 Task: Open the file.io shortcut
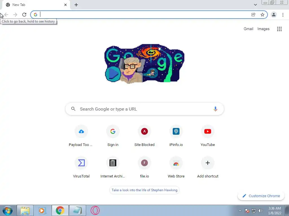pos(144,168)
